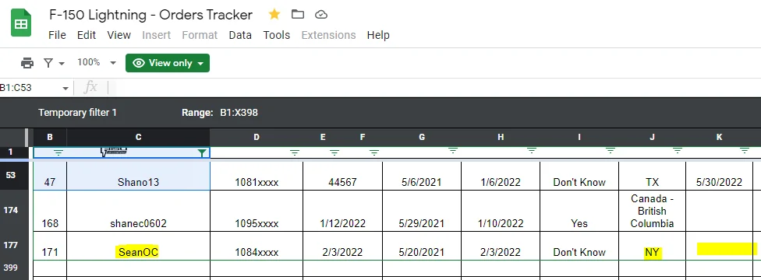Image resolution: width=761 pixels, height=280 pixels.
Task: Select the 5/30/2022 cell
Action: 719,176
